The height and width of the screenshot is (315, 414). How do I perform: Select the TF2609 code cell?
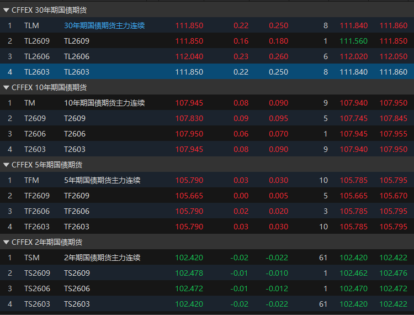[x=36, y=196]
